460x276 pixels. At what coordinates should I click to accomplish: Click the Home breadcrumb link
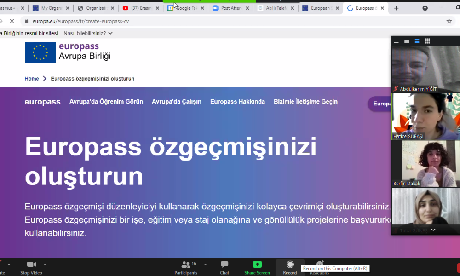coord(32,79)
